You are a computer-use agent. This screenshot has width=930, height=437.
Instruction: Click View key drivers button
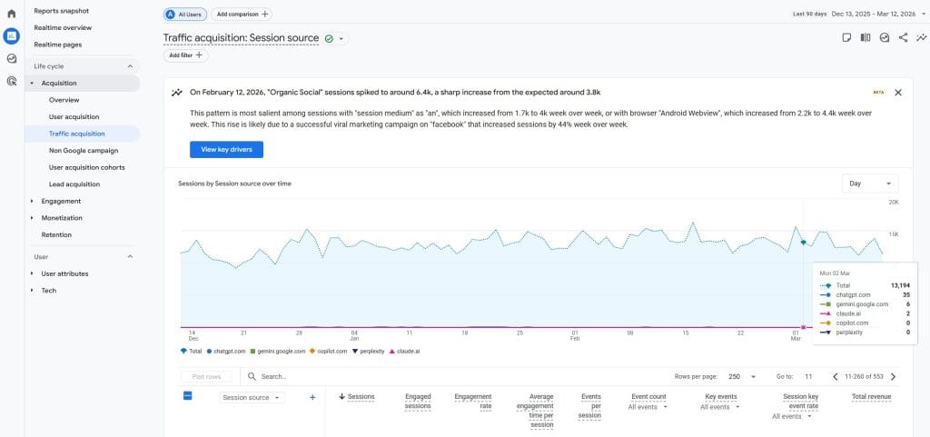click(226, 149)
